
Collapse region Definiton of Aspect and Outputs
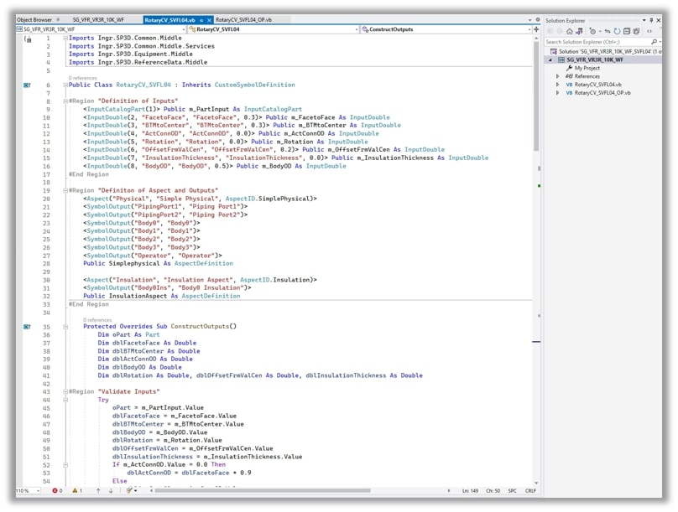65,190
